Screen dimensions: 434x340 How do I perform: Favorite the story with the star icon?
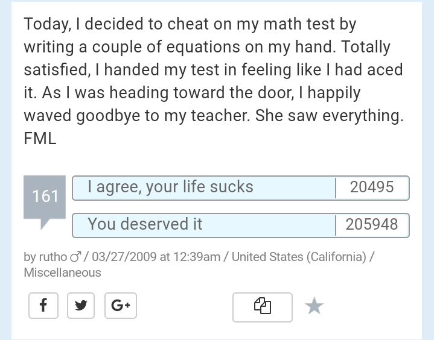314,306
